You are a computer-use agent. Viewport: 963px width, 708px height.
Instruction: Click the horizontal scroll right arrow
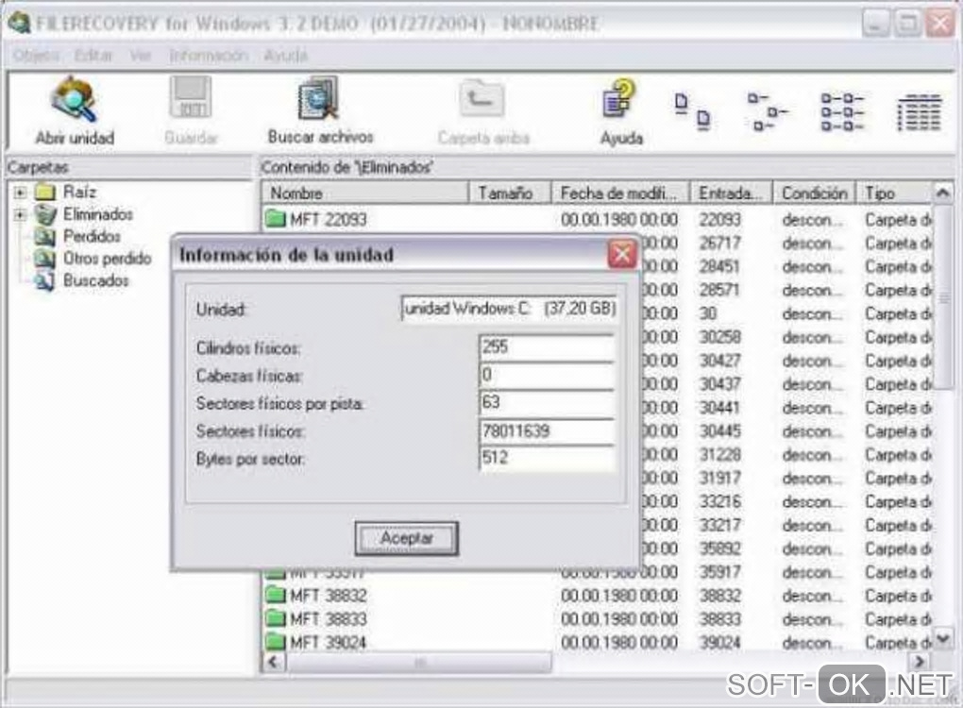(920, 662)
